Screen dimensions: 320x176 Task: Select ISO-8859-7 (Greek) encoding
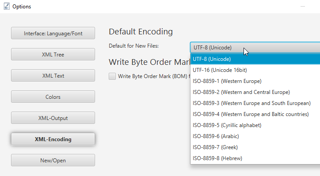(255, 147)
